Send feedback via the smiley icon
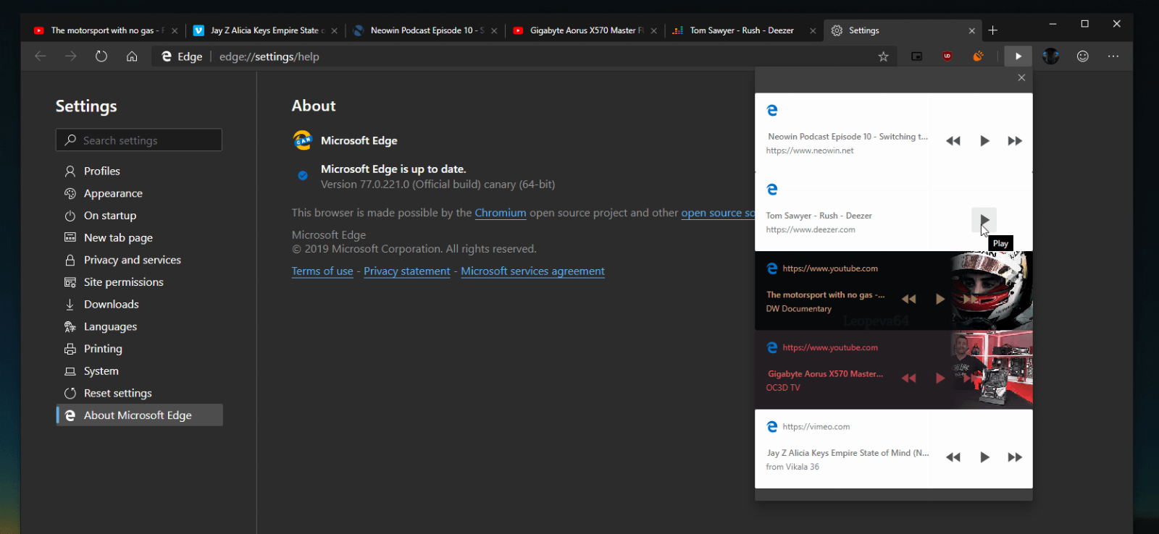The height and width of the screenshot is (534, 1159). [x=1083, y=56]
